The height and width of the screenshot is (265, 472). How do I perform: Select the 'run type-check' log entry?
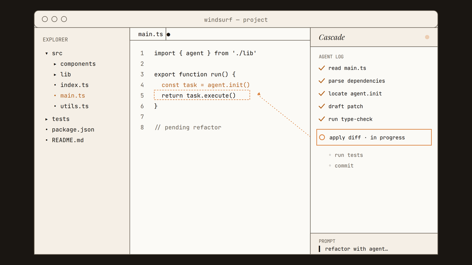350,119
